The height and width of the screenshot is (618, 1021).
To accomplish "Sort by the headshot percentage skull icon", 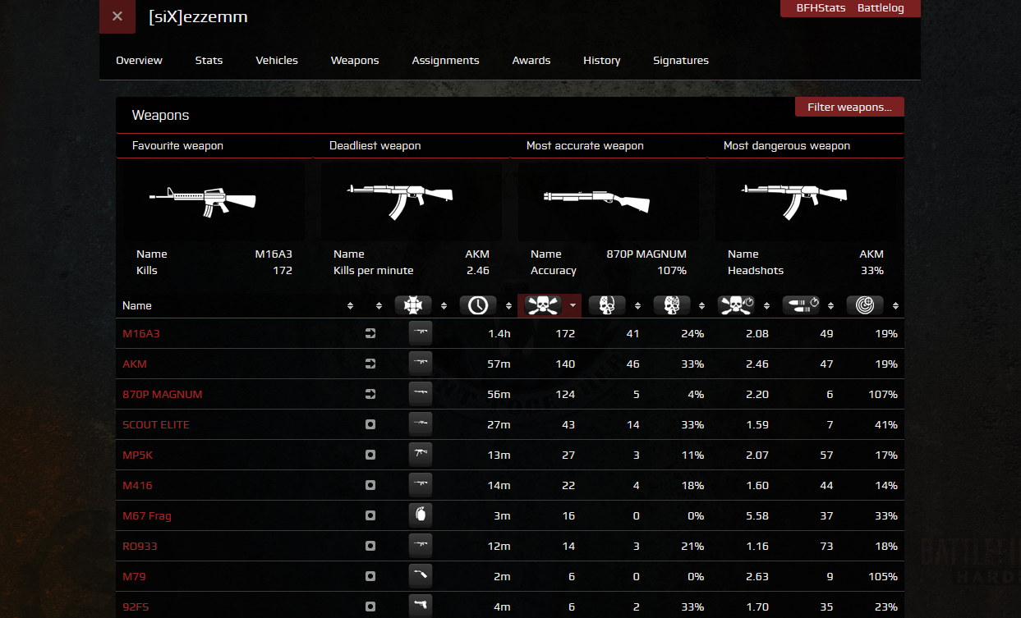I will point(672,305).
